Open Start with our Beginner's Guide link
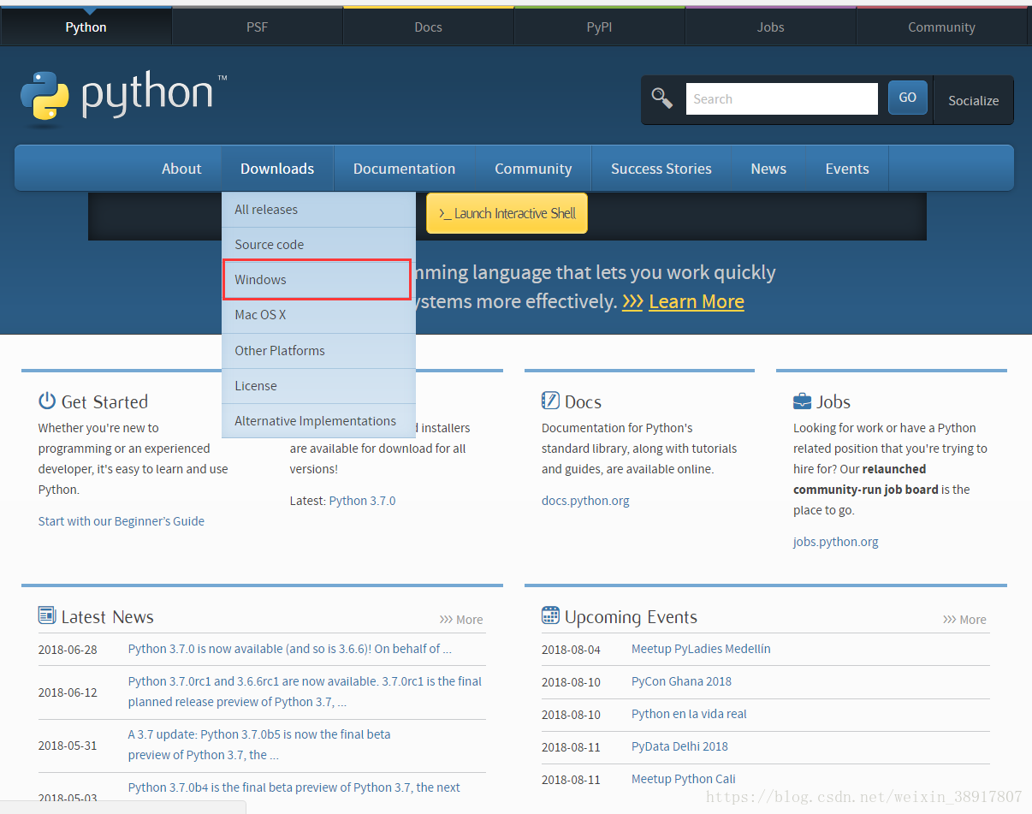 click(122, 521)
